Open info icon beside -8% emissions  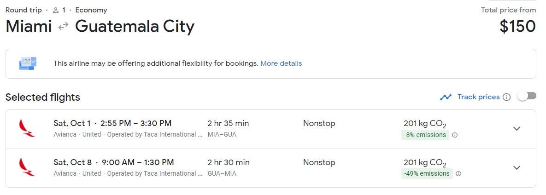[455, 135]
